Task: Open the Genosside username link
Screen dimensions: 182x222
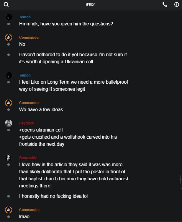Action: click(x=28, y=158)
